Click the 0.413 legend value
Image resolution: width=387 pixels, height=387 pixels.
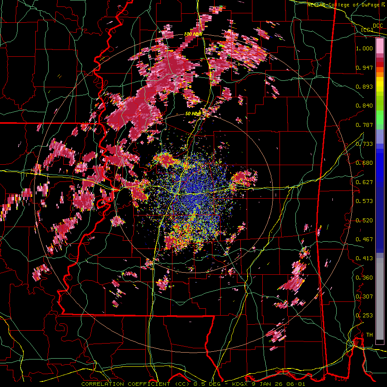click(x=364, y=258)
